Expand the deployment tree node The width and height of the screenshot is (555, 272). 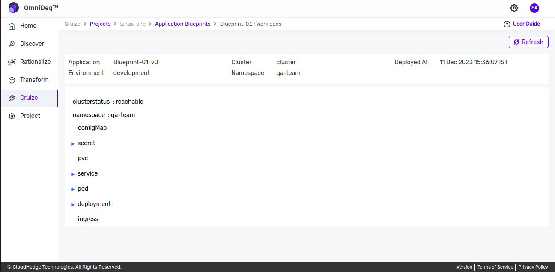[73, 204]
